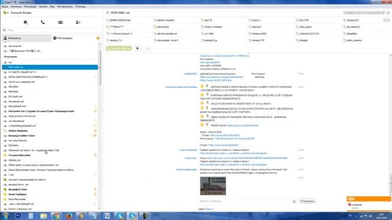Open Чат Zona Network conversation
392x220 pixels.
point(50,141)
